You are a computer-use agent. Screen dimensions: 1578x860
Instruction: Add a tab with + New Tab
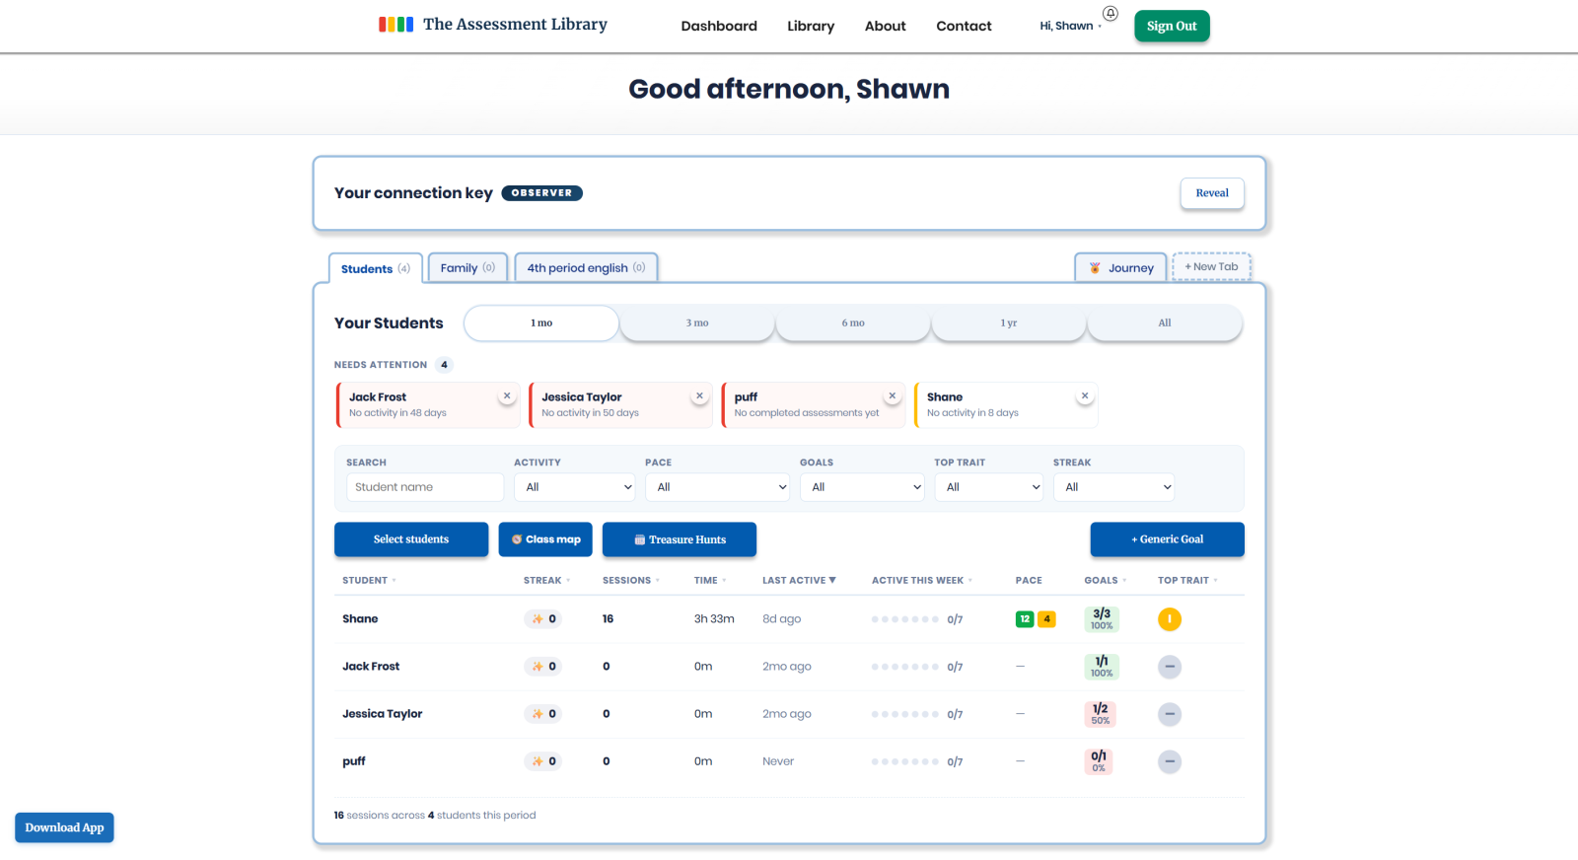coord(1212,267)
